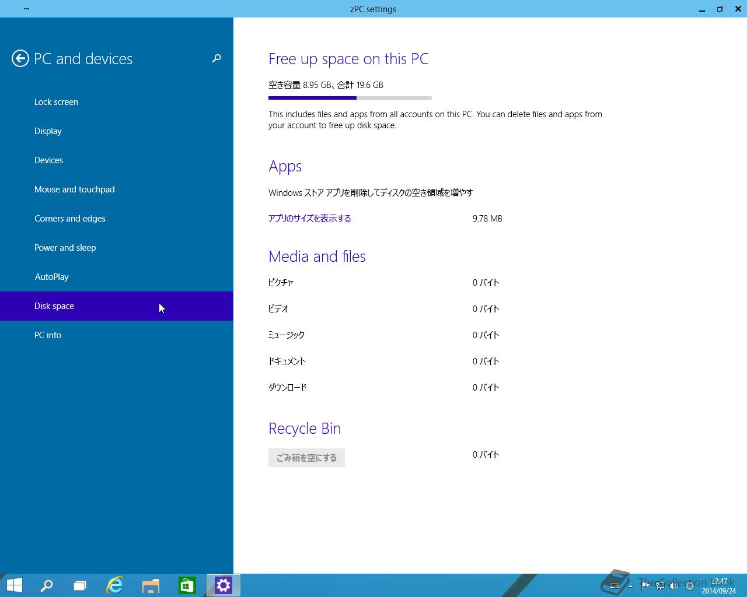Click the 空き容量 8.95 GB text
747x597 pixels.
coord(300,85)
